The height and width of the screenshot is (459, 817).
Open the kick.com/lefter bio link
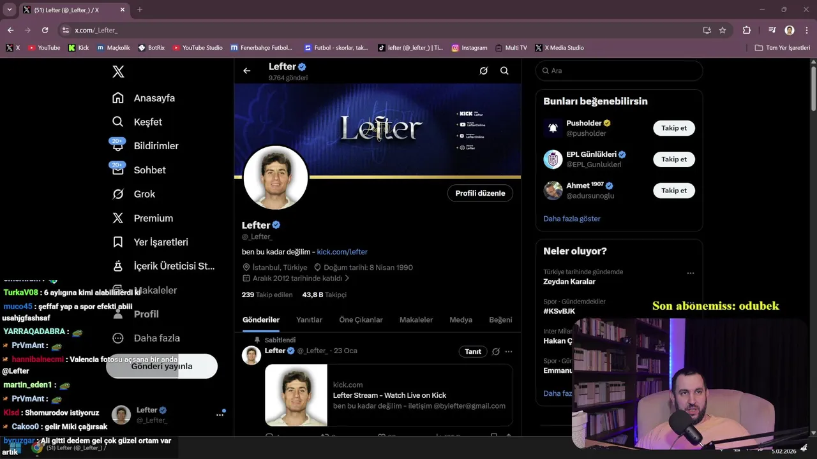342,252
